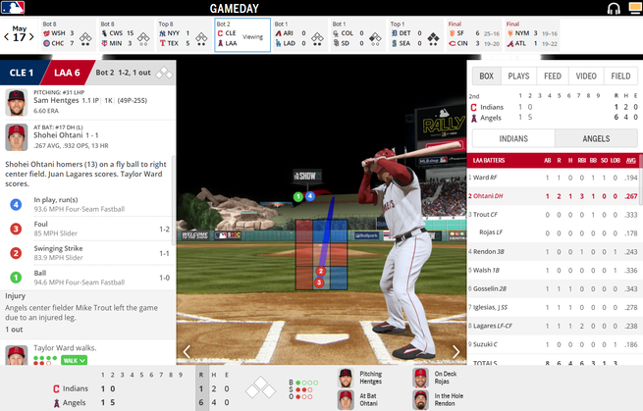643x411 pixels.
Task: Go to previous date arrow
Action: click(7, 37)
